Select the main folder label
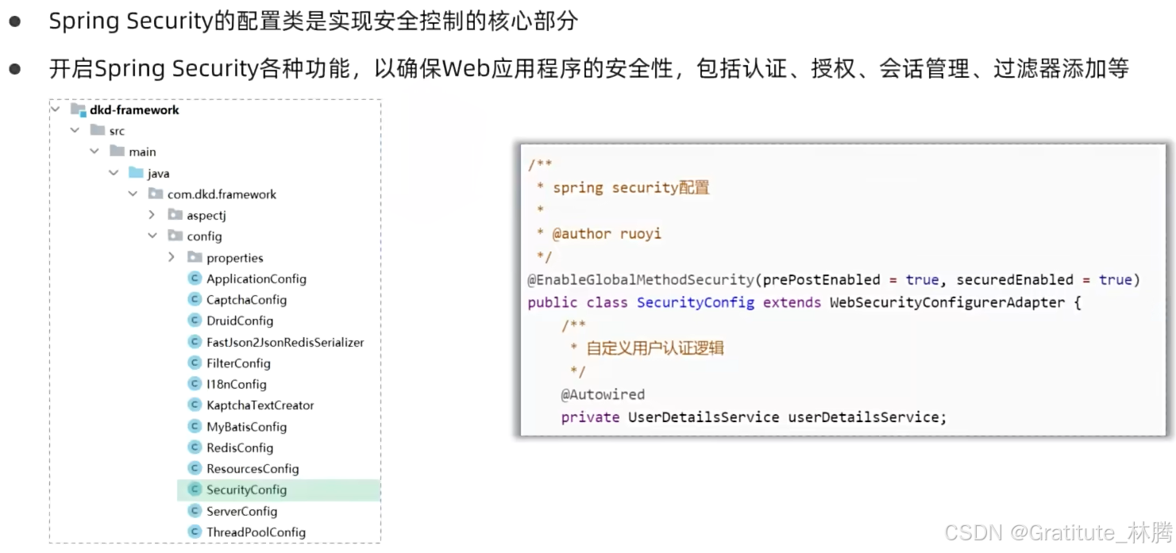This screenshot has height=553, width=1176. [x=142, y=152]
